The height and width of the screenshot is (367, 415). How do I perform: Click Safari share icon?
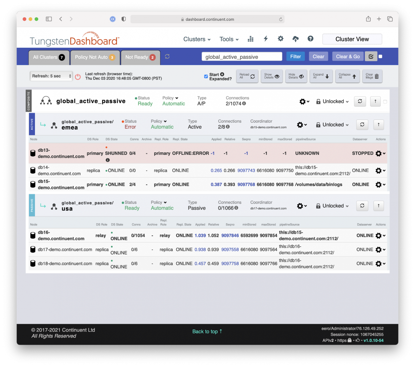[368, 19]
